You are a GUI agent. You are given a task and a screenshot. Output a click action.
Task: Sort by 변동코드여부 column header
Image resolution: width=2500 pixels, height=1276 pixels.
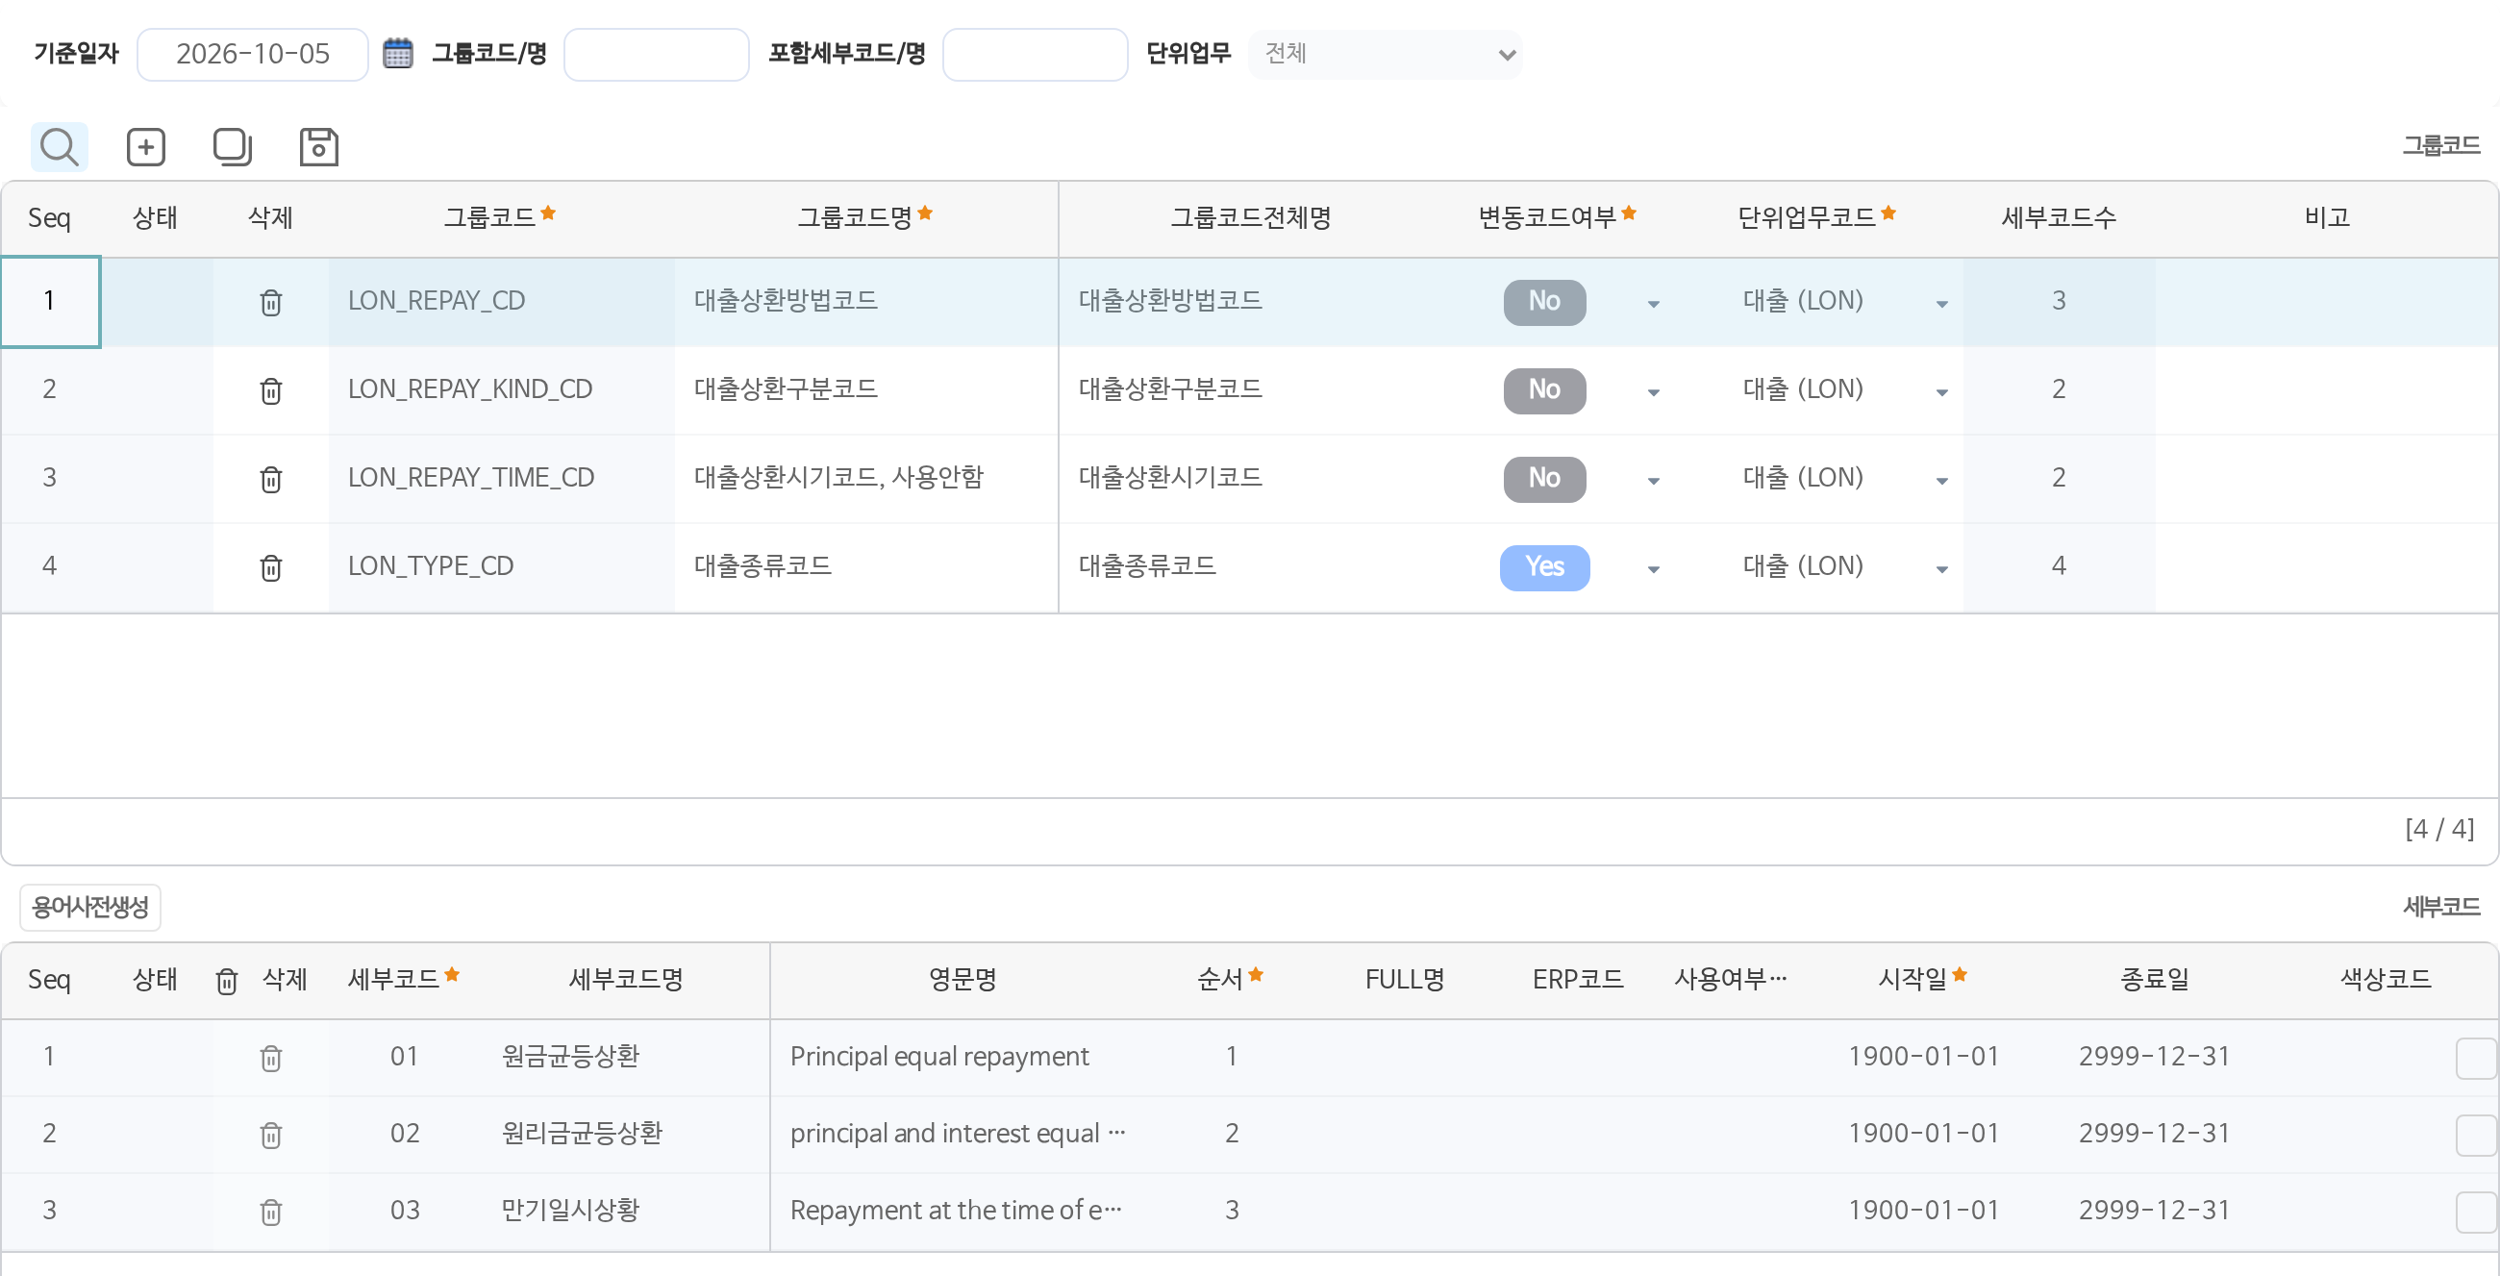pos(1557,217)
